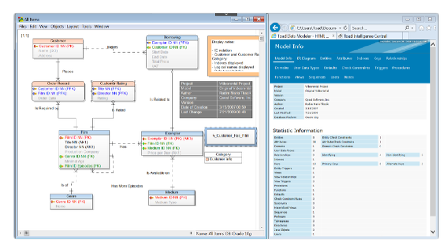
Task: Select the Customer entity title
Action: (58, 41)
